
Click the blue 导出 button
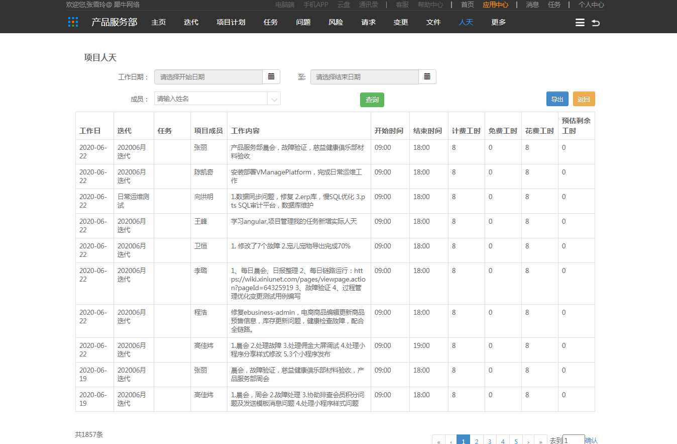[557, 99]
